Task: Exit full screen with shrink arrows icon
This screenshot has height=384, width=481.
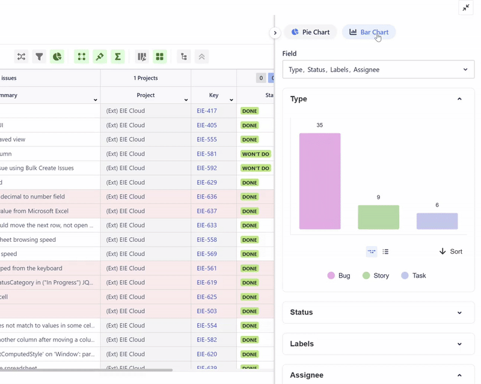Action: point(466,8)
